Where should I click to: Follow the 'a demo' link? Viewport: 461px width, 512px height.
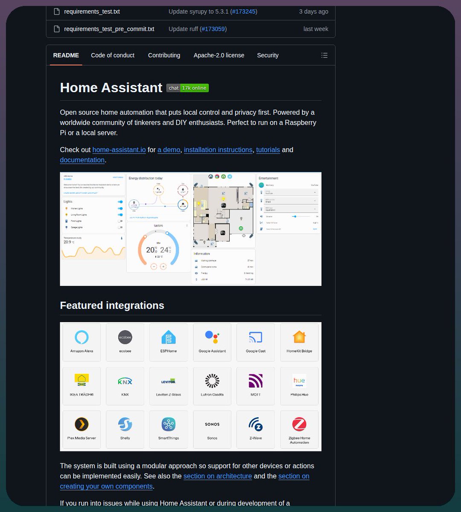coord(169,150)
